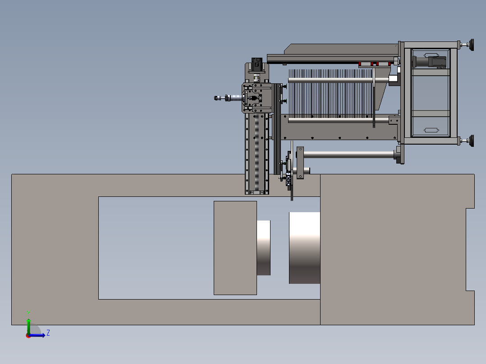The height and width of the screenshot is (364, 486).
Task: Select the red origin ball of the coordinate triad
Action: 28,336
